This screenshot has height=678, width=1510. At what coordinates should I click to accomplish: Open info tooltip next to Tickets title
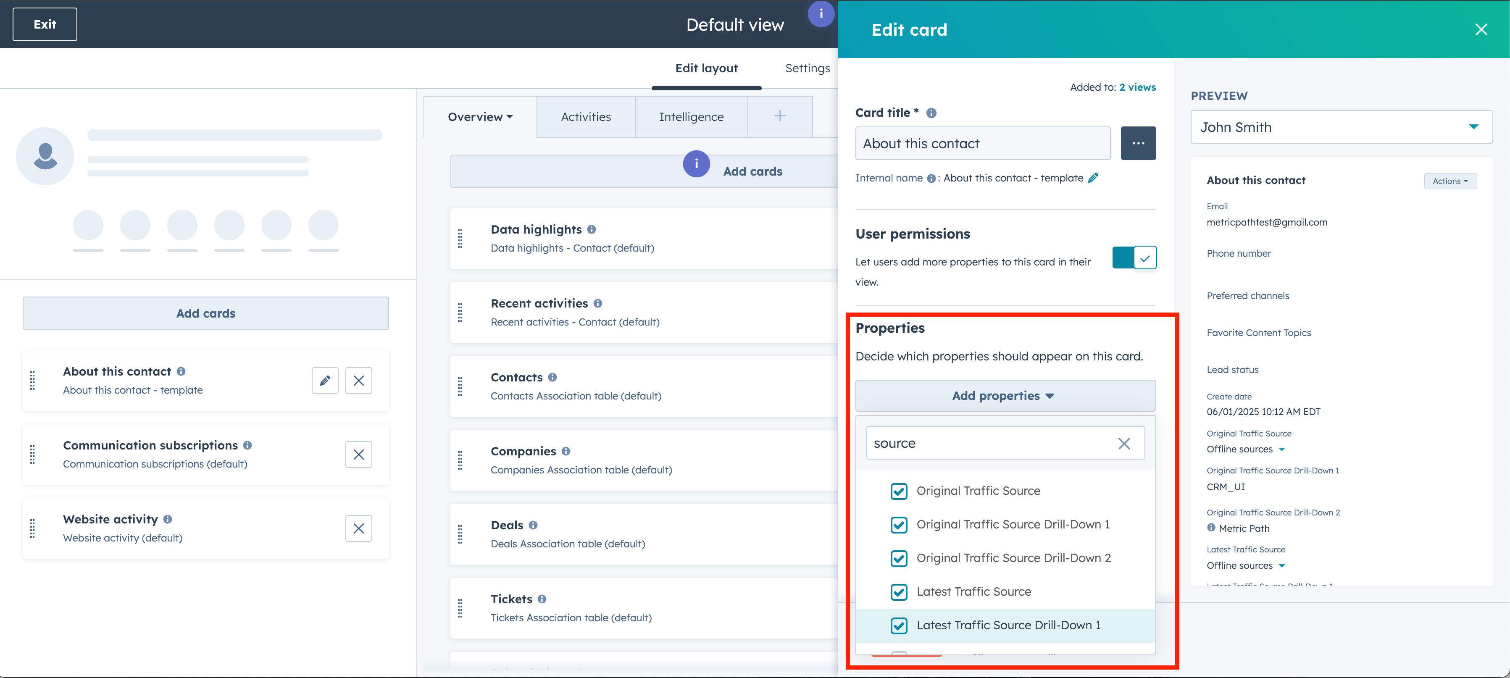(542, 599)
